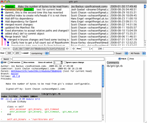The image size is (147, 123).
Task: Enable Ignore space change checkbox
Action: point(65,62)
